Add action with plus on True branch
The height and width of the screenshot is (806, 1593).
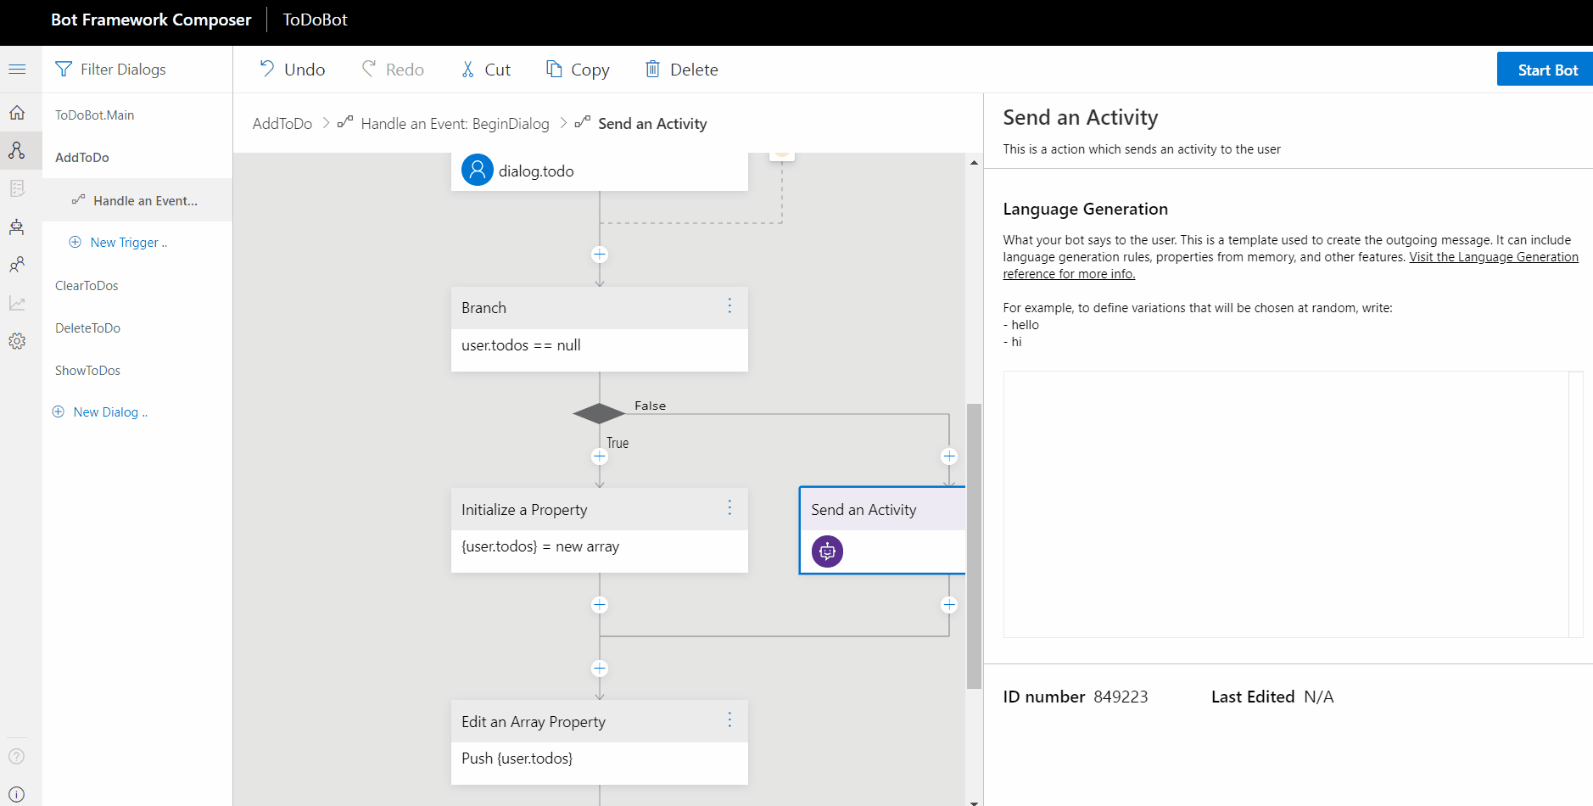point(600,456)
